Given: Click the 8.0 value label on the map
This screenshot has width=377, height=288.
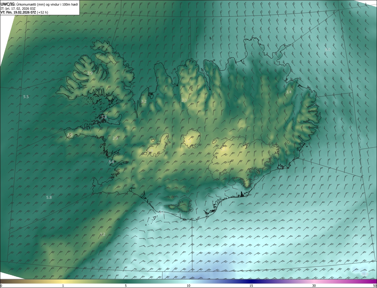Looking at the screenshot, I should pyautogui.click(x=328, y=50).
